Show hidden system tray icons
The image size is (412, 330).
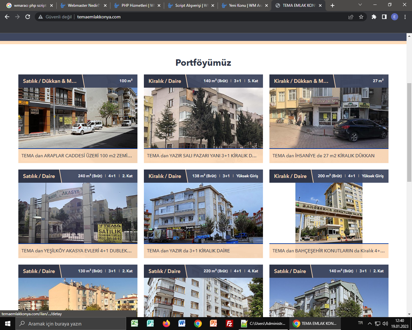pos(370,324)
